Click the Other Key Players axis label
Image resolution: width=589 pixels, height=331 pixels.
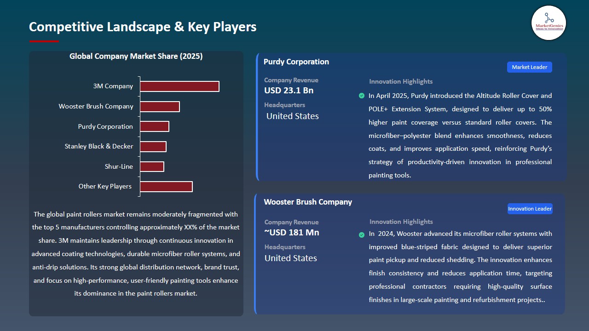click(x=105, y=186)
